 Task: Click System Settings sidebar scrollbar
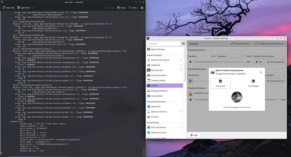(185, 64)
